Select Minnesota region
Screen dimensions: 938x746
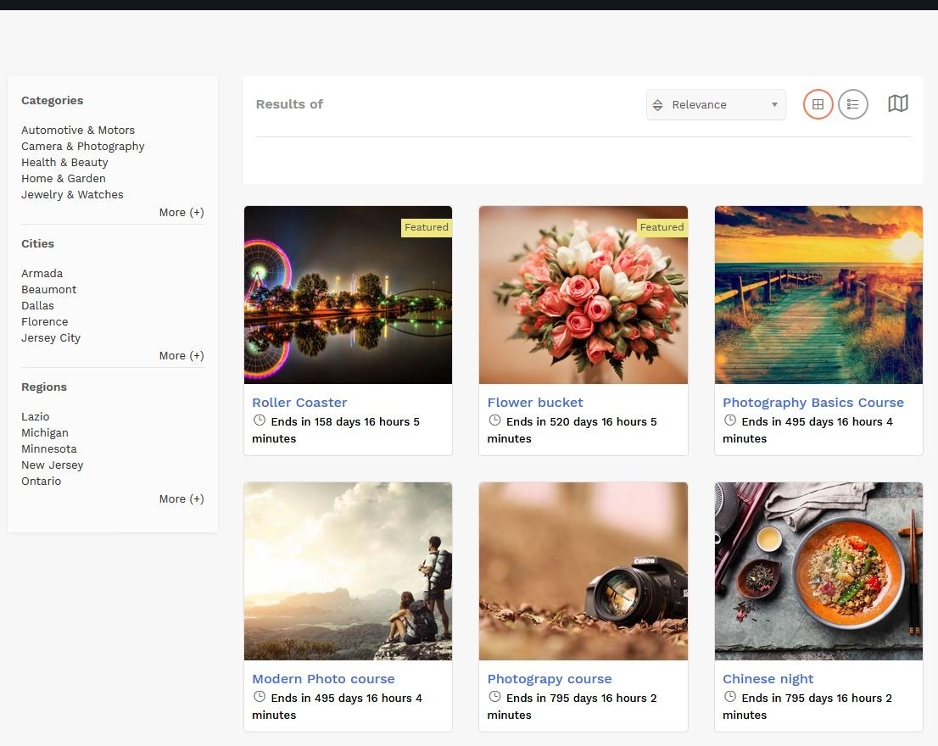pyautogui.click(x=49, y=449)
